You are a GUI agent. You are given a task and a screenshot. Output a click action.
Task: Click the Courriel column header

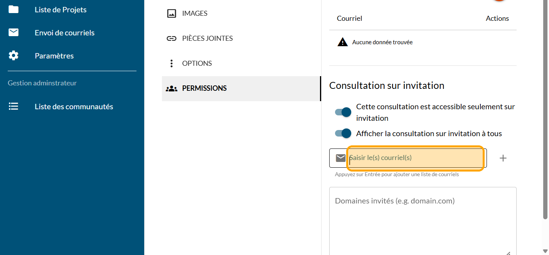(x=349, y=18)
